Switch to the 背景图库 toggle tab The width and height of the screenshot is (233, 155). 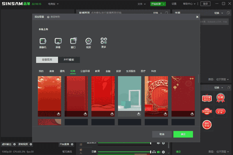tap(47, 60)
